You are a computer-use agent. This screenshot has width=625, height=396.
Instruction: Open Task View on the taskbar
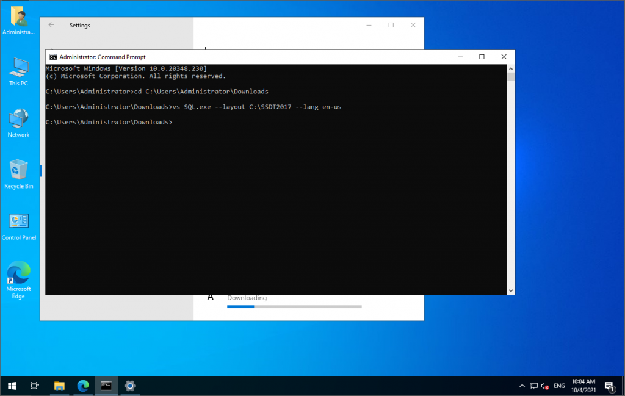35,386
